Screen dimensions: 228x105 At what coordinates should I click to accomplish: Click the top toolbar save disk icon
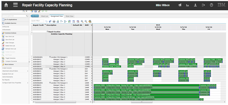click(35, 11)
